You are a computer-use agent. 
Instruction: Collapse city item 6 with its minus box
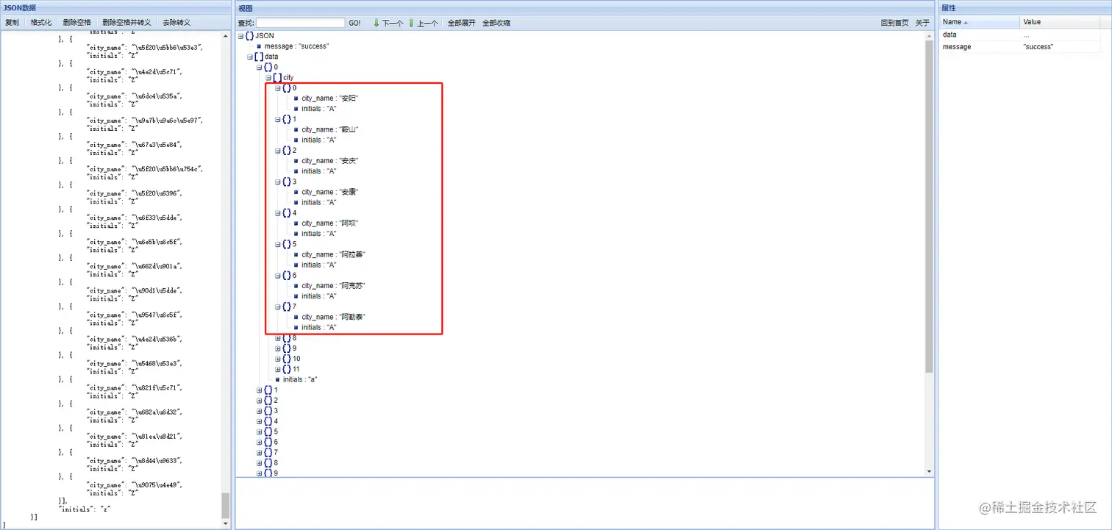(x=278, y=276)
